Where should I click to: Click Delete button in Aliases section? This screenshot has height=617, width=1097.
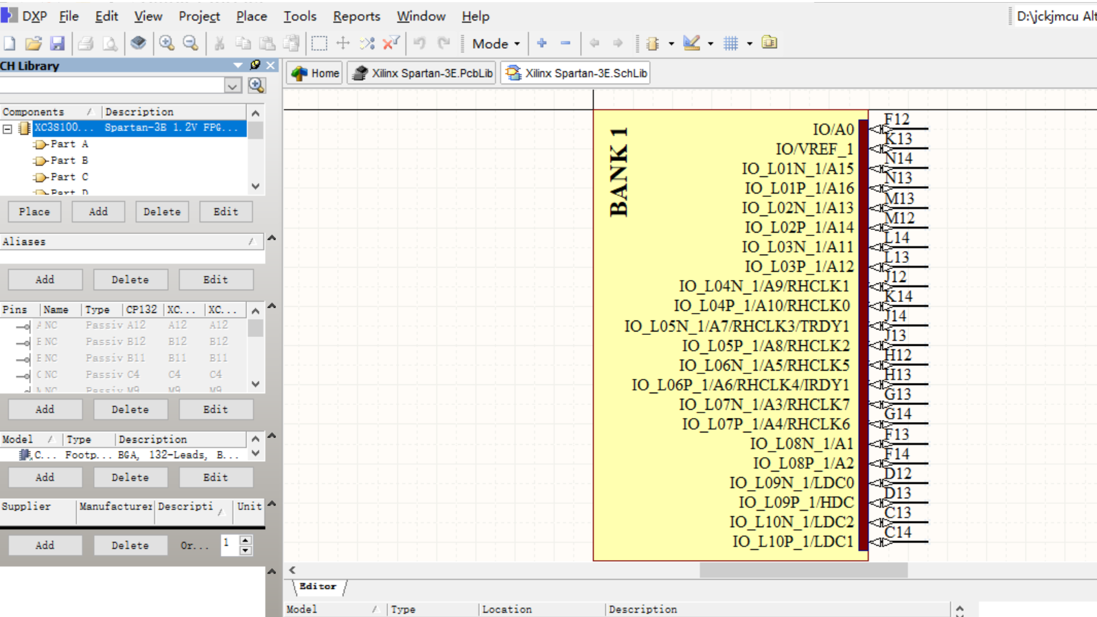coord(130,279)
